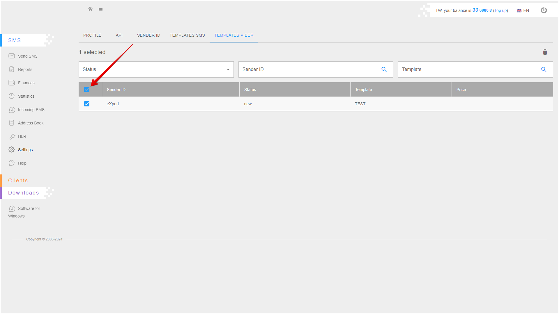Open Statistics in sidebar

point(26,96)
